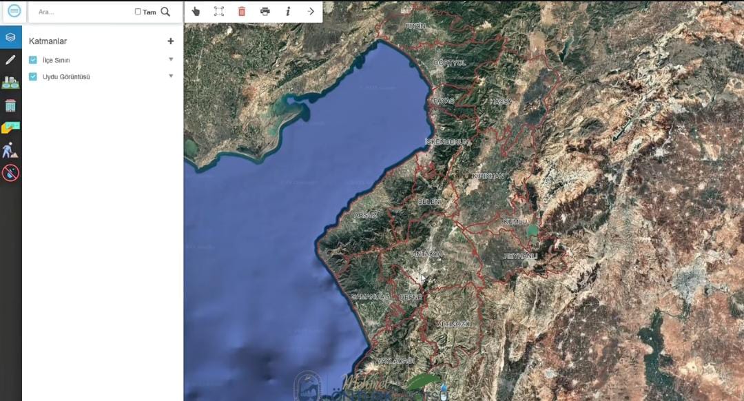Select the pencil drawing tool in sidebar

[10, 60]
